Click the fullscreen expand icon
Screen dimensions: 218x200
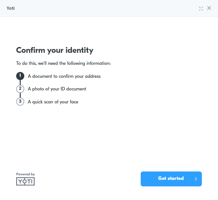[201, 8]
